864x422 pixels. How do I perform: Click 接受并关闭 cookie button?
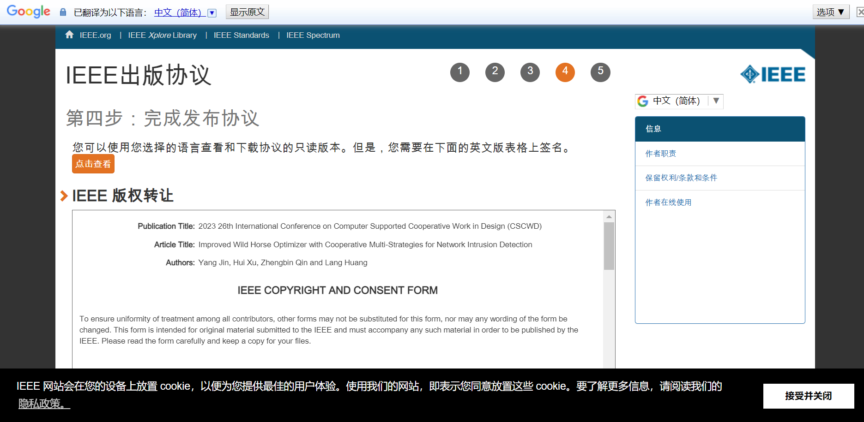pyautogui.click(x=809, y=396)
